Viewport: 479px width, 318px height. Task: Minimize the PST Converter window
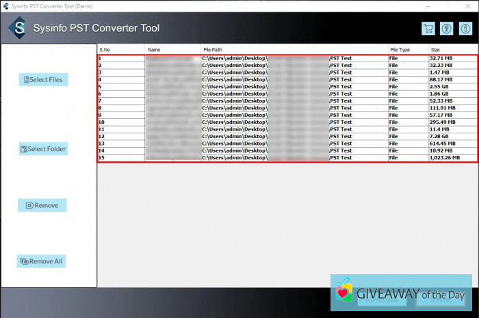[x=428, y=5]
